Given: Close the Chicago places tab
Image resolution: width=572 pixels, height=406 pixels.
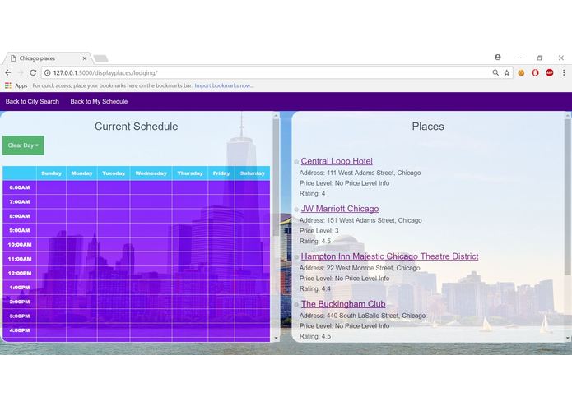Looking at the screenshot, I should (84, 58).
